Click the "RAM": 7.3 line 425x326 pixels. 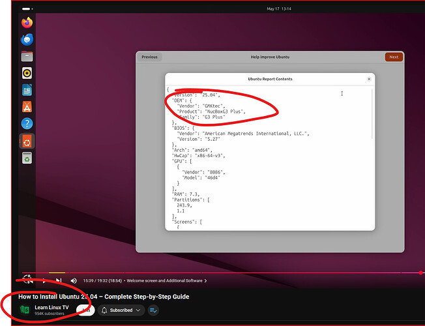(186, 194)
